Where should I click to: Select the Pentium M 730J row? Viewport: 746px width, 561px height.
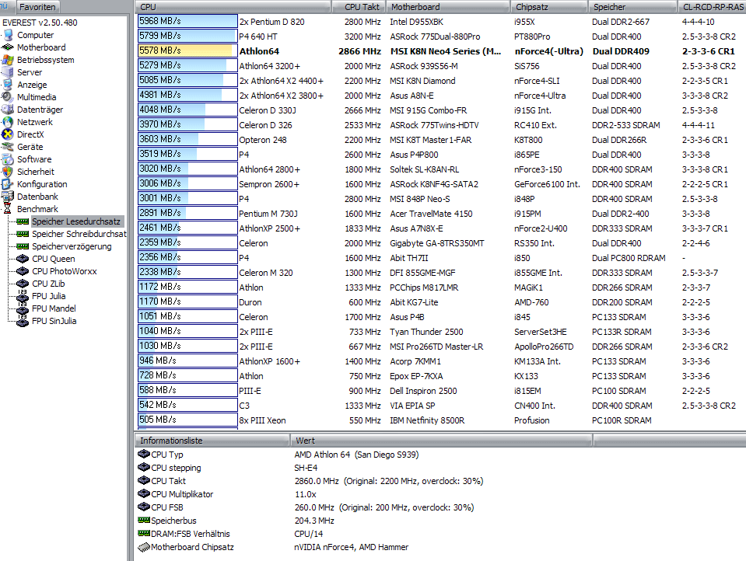click(440, 214)
